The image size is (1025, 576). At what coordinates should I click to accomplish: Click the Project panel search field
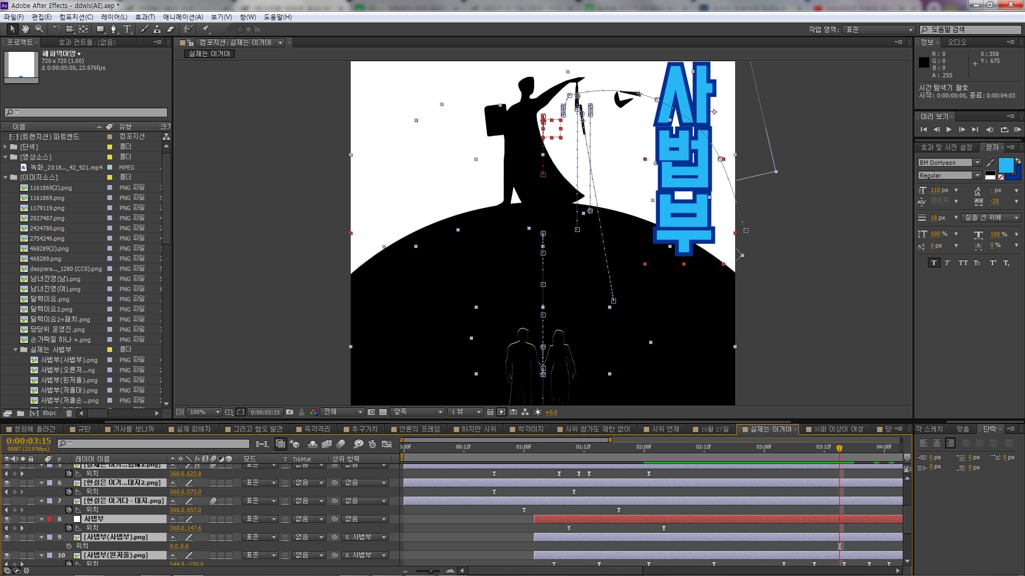tap(86, 113)
